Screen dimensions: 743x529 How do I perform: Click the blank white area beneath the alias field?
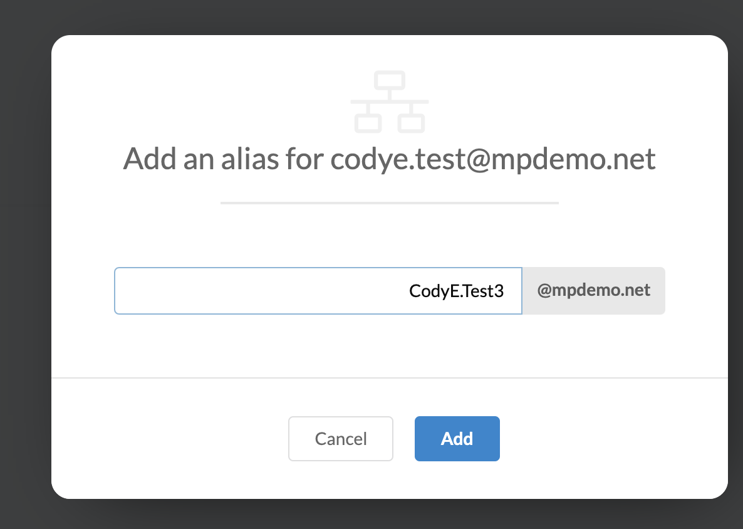[390, 345]
